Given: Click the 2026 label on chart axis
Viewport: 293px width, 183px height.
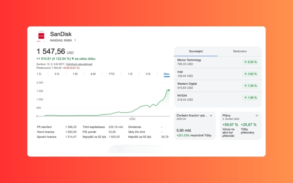Looking at the screenshot, I should point(132,119).
